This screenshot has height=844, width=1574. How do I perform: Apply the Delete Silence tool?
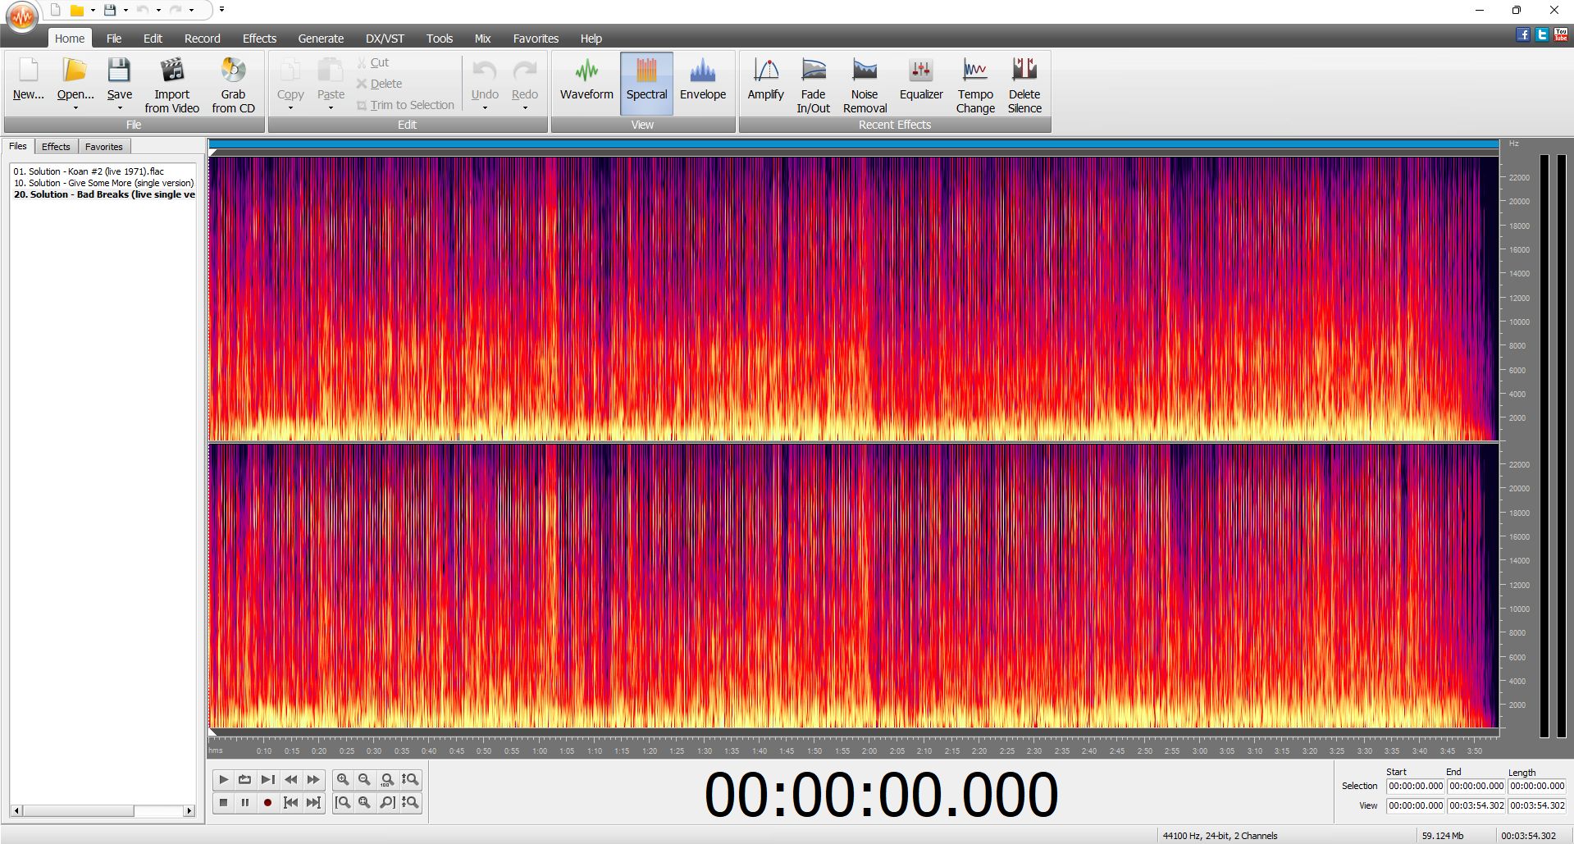click(x=1024, y=84)
